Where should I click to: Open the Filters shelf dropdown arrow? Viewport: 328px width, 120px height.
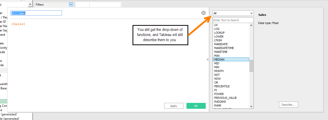click(x=71, y=5)
